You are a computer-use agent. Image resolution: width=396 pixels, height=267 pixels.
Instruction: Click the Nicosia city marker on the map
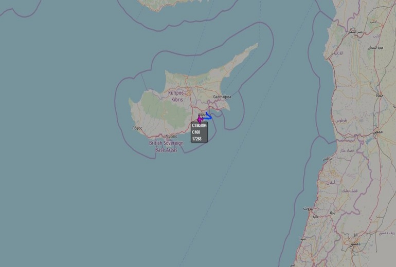pyautogui.click(x=188, y=92)
